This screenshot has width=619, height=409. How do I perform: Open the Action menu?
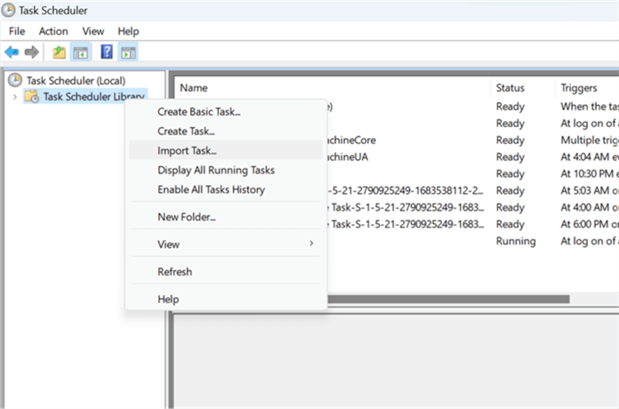[53, 31]
